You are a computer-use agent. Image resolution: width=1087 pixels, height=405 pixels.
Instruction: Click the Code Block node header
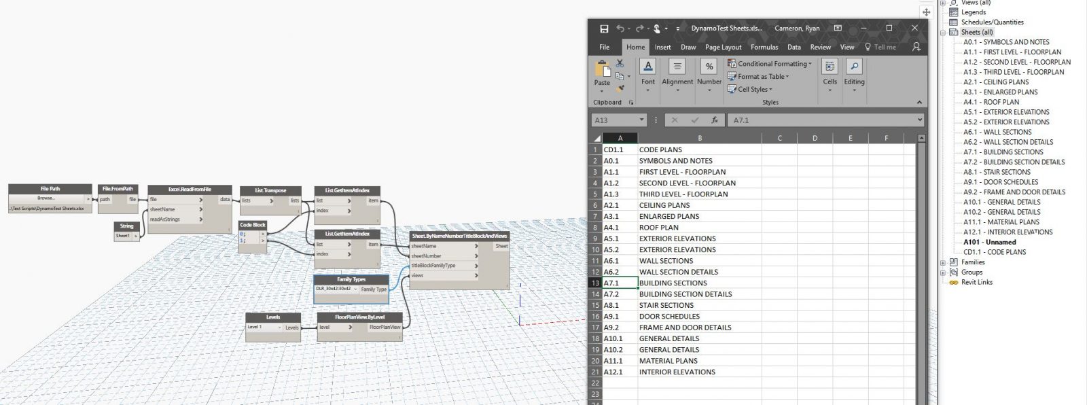(x=253, y=225)
